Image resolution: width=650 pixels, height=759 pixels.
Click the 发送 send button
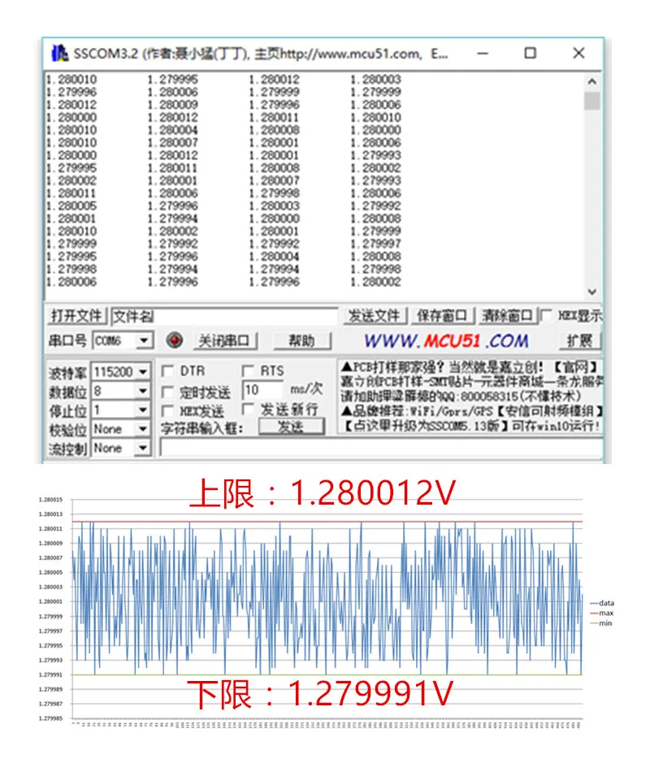click(291, 427)
